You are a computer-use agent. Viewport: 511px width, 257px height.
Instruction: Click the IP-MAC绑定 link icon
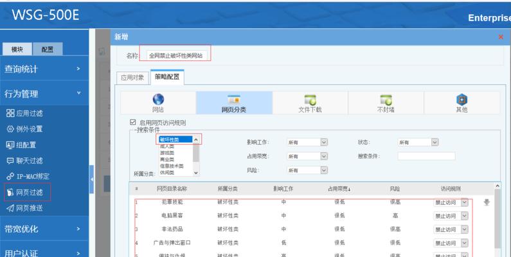pos(10,176)
